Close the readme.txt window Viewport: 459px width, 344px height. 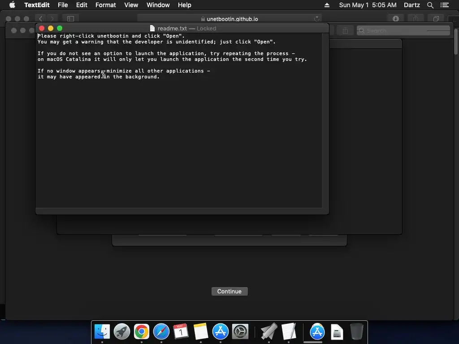click(x=42, y=28)
